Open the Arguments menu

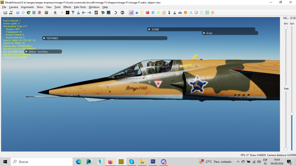pos(27,7)
